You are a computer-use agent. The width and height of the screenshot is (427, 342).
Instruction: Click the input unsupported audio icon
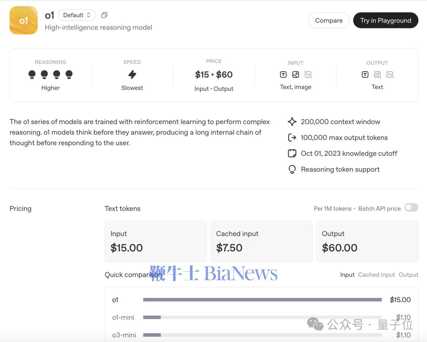[308, 75]
